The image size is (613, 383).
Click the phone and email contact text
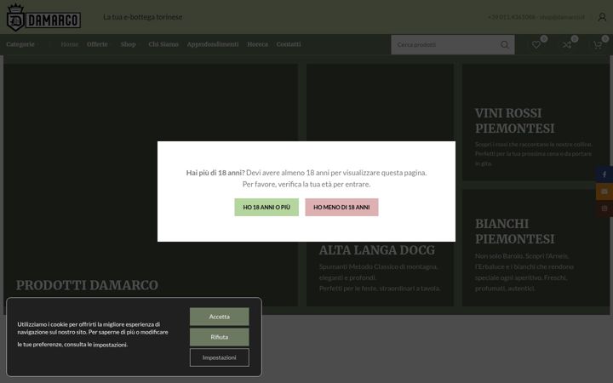pos(536,17)
